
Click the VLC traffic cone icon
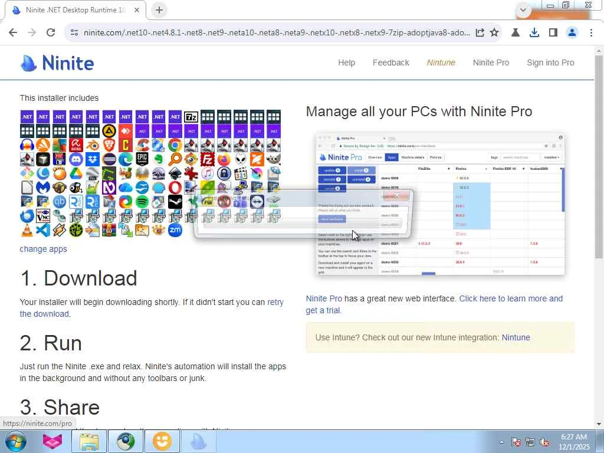tap(27, 230)
